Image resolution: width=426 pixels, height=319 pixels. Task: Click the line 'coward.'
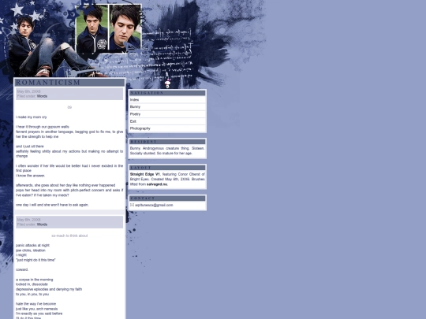click(22, 269)
